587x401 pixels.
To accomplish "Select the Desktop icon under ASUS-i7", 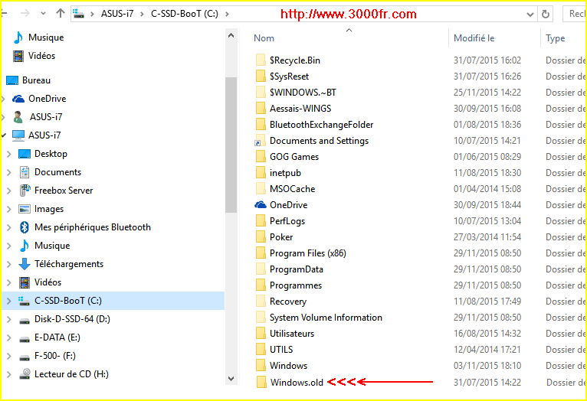I will pos(25,154).
